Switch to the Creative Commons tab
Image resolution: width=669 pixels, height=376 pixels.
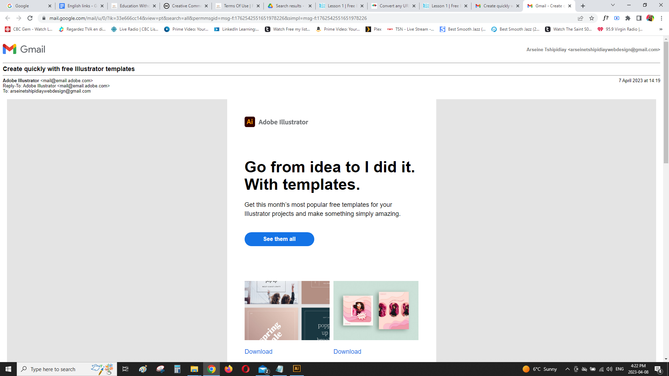coord(186,6)
